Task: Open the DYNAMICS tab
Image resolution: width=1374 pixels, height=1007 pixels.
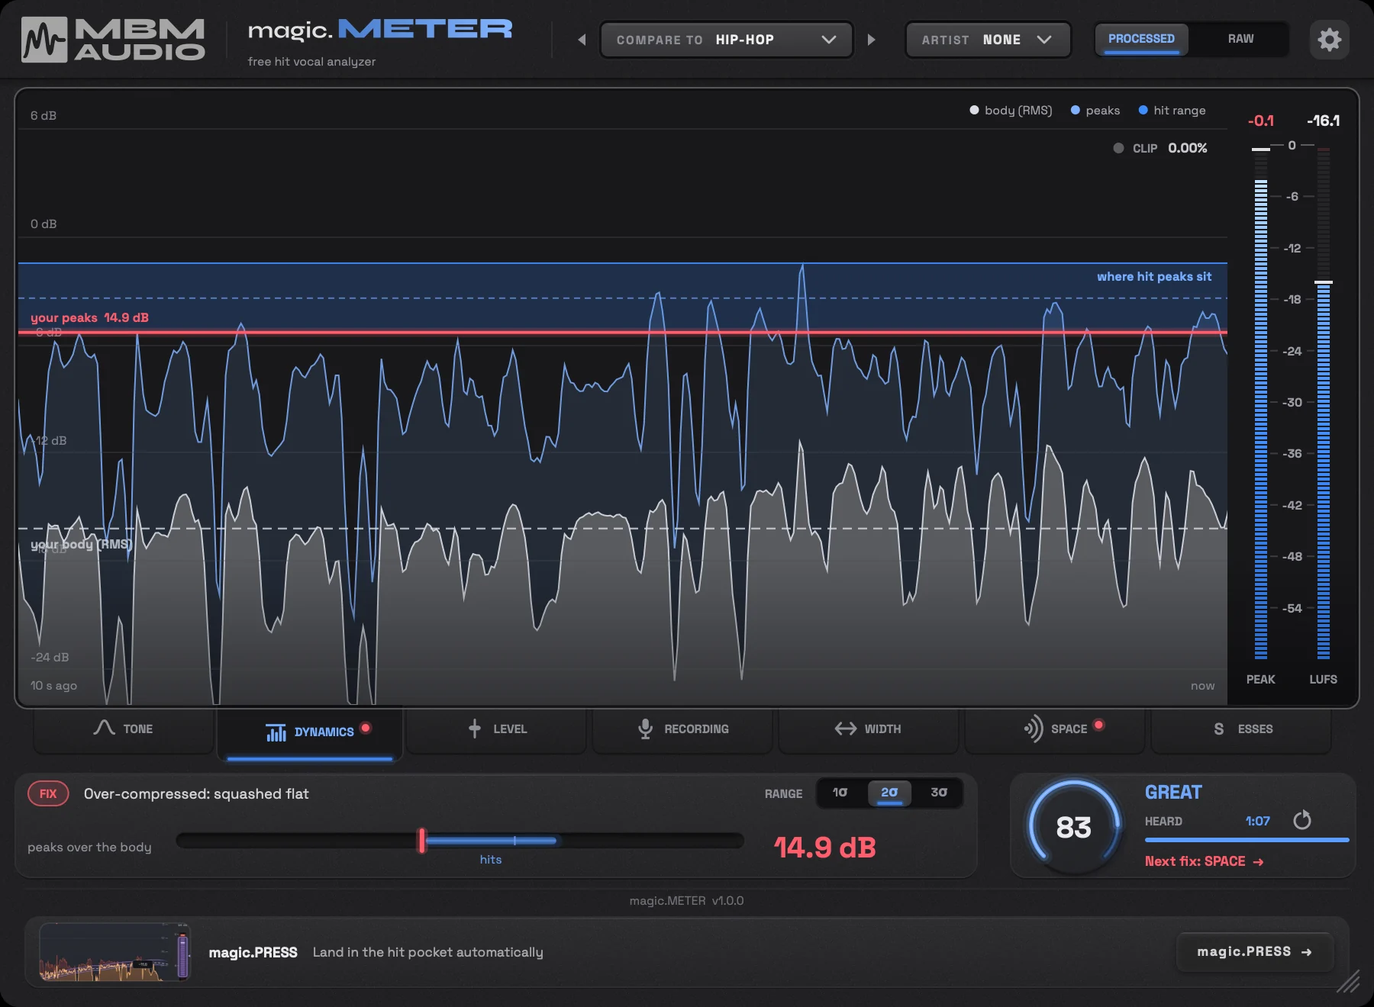Action: [310, 732]
